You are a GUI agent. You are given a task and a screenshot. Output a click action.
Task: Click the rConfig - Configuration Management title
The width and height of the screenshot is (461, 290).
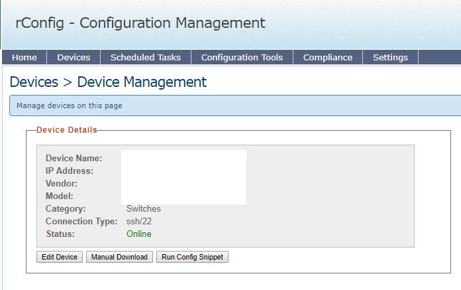tap(140, 23)
